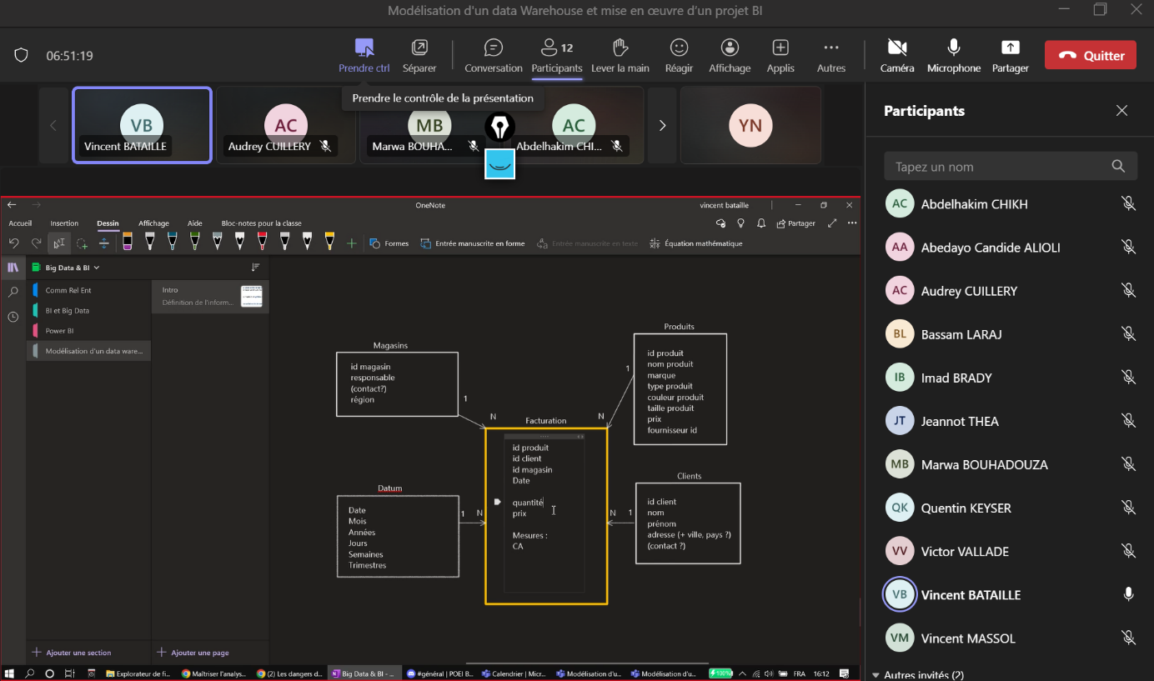Viewport: 1154px width, 681px height.
Task: Open the Conversation chat panel
Action: pyautogui.click(x=494, y=48)
